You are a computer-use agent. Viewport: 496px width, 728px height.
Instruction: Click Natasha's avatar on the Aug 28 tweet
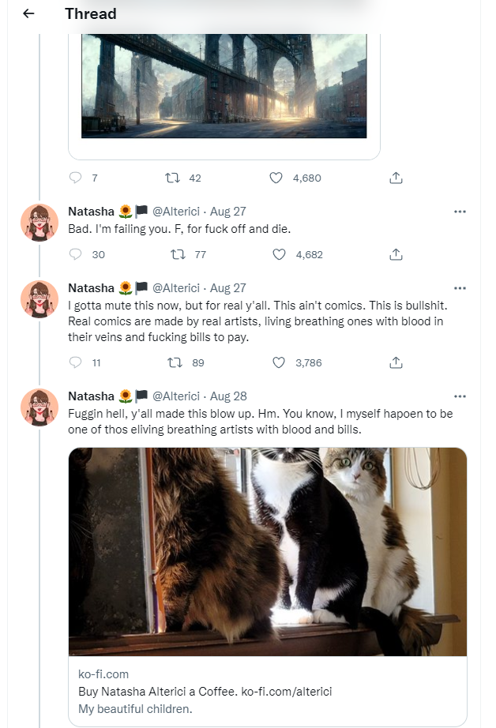coord(39,407)
